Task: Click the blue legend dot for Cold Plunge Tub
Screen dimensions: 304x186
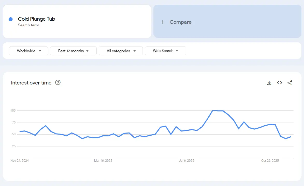Action: pyautogui.click(x=11, y=19)
